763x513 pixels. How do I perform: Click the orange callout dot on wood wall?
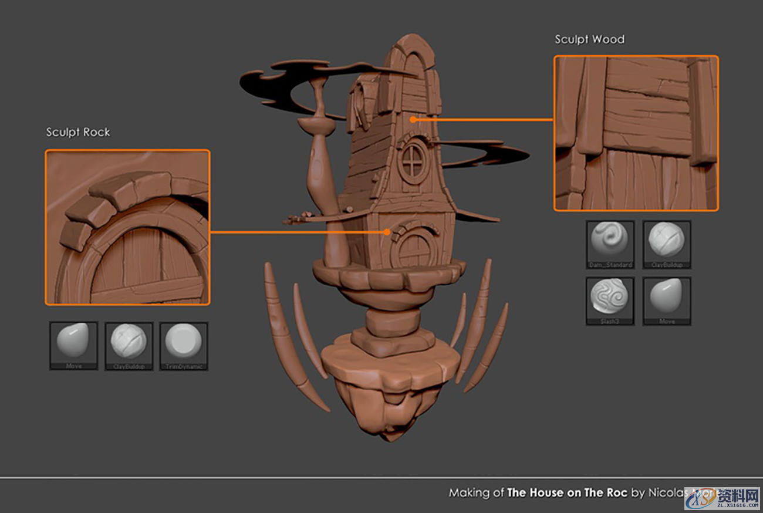[x=413, y=119]
